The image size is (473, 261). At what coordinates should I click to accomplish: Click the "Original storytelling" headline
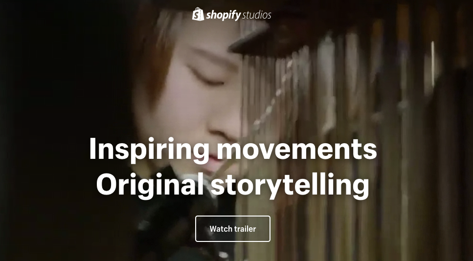232,185
